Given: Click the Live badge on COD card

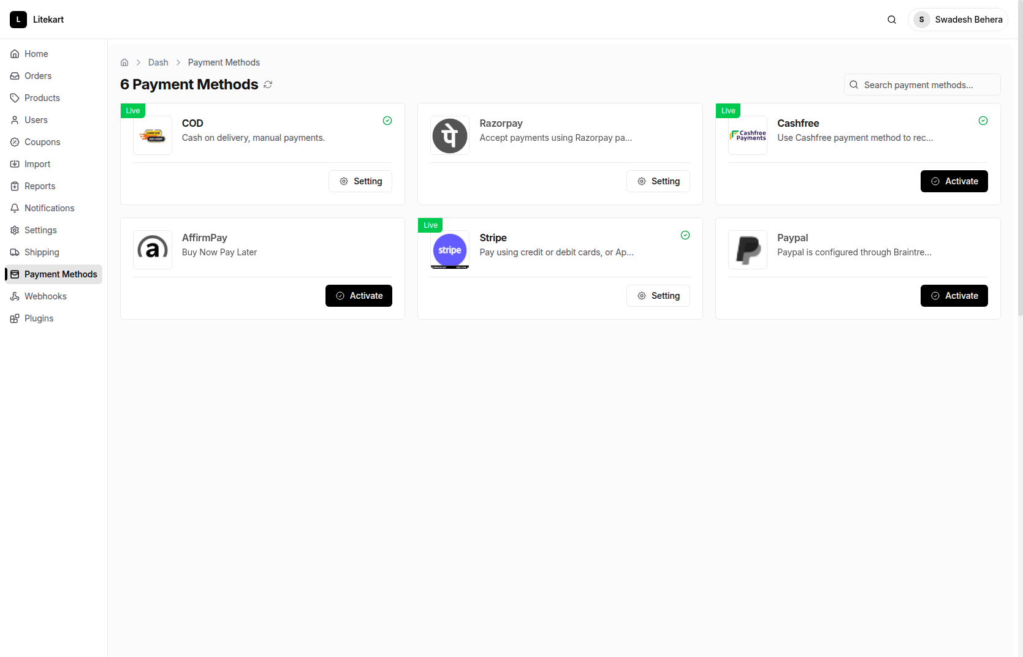Looking at the screenshot, I should pyautogui.click(x=133, y=111).
